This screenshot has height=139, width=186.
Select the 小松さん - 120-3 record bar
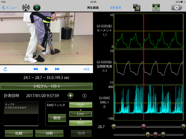46,86
